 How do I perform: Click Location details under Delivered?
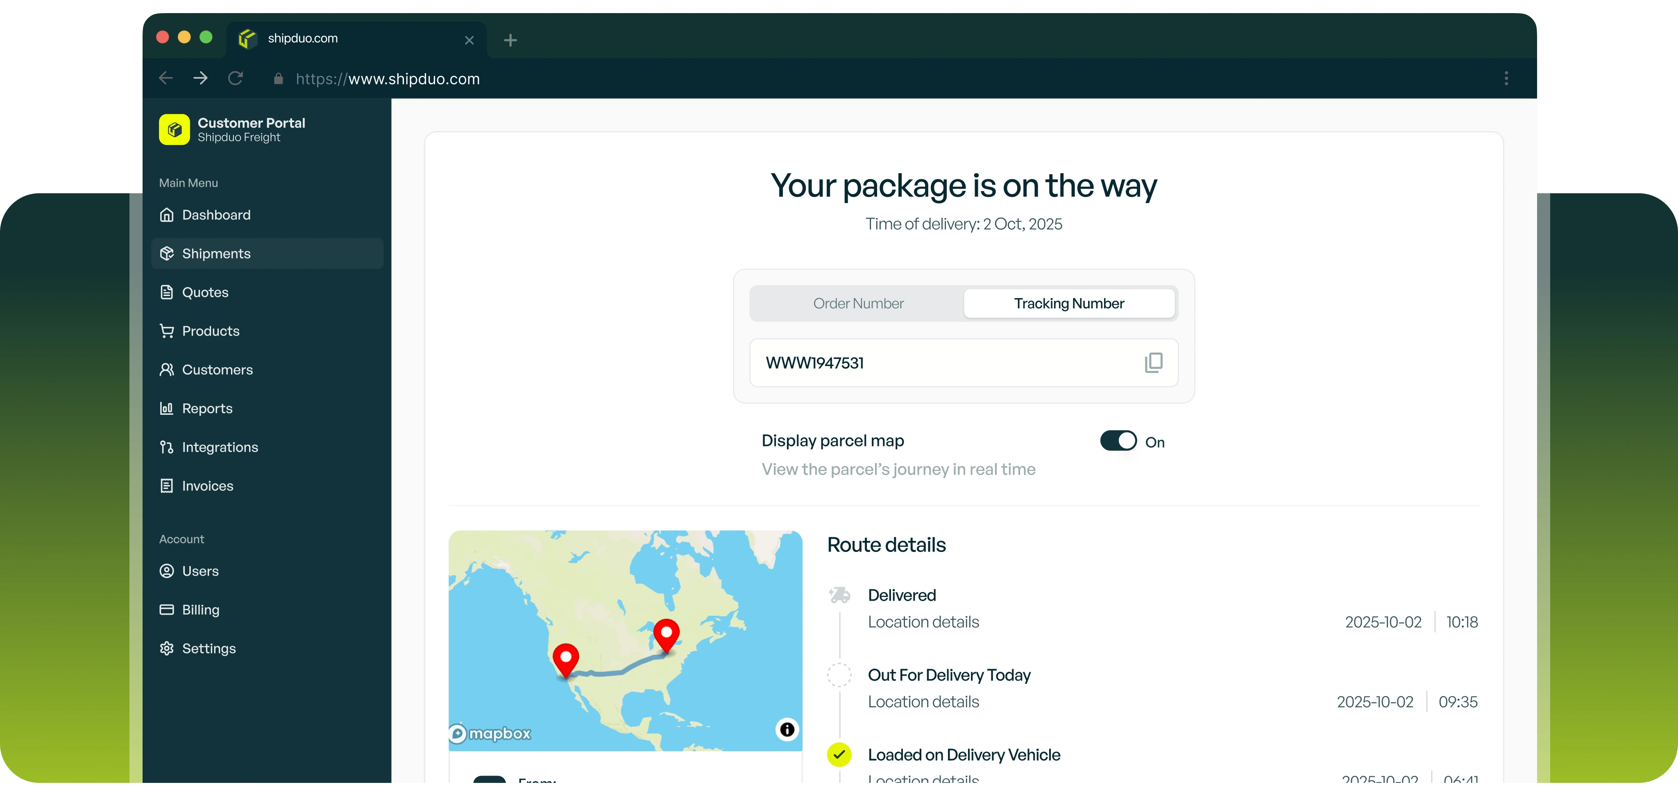tap(923, 622)
